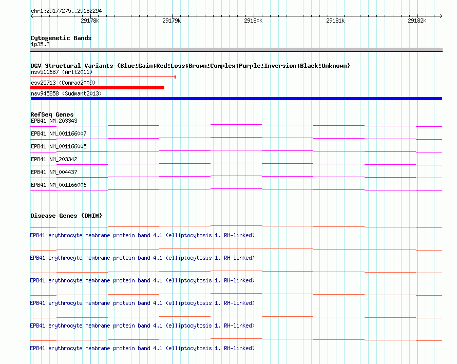The width and height of the screenshot is (457, 364).
Task: Click the chr1:29177275..29182294 coordinate range label
Action: click(x=66, y=11)
